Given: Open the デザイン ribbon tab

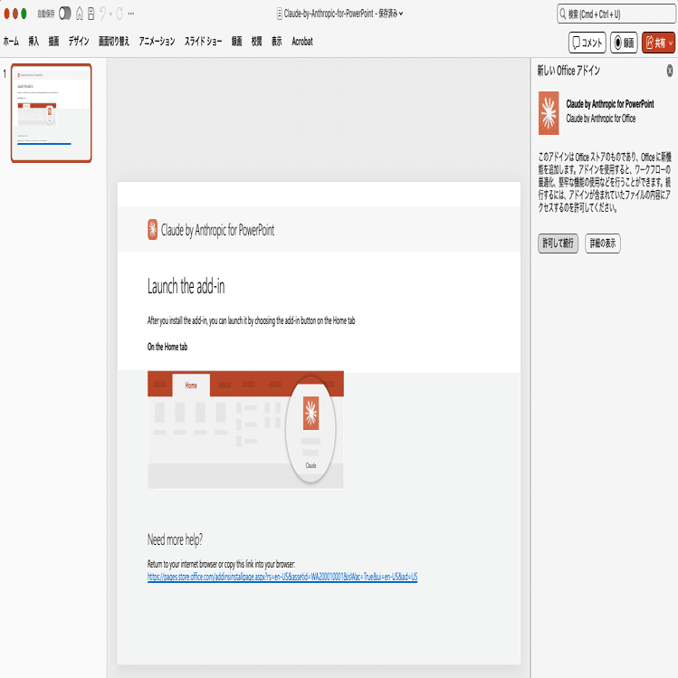Looking at the screenshot, I should pyautogui.click(x=79, y=42).
